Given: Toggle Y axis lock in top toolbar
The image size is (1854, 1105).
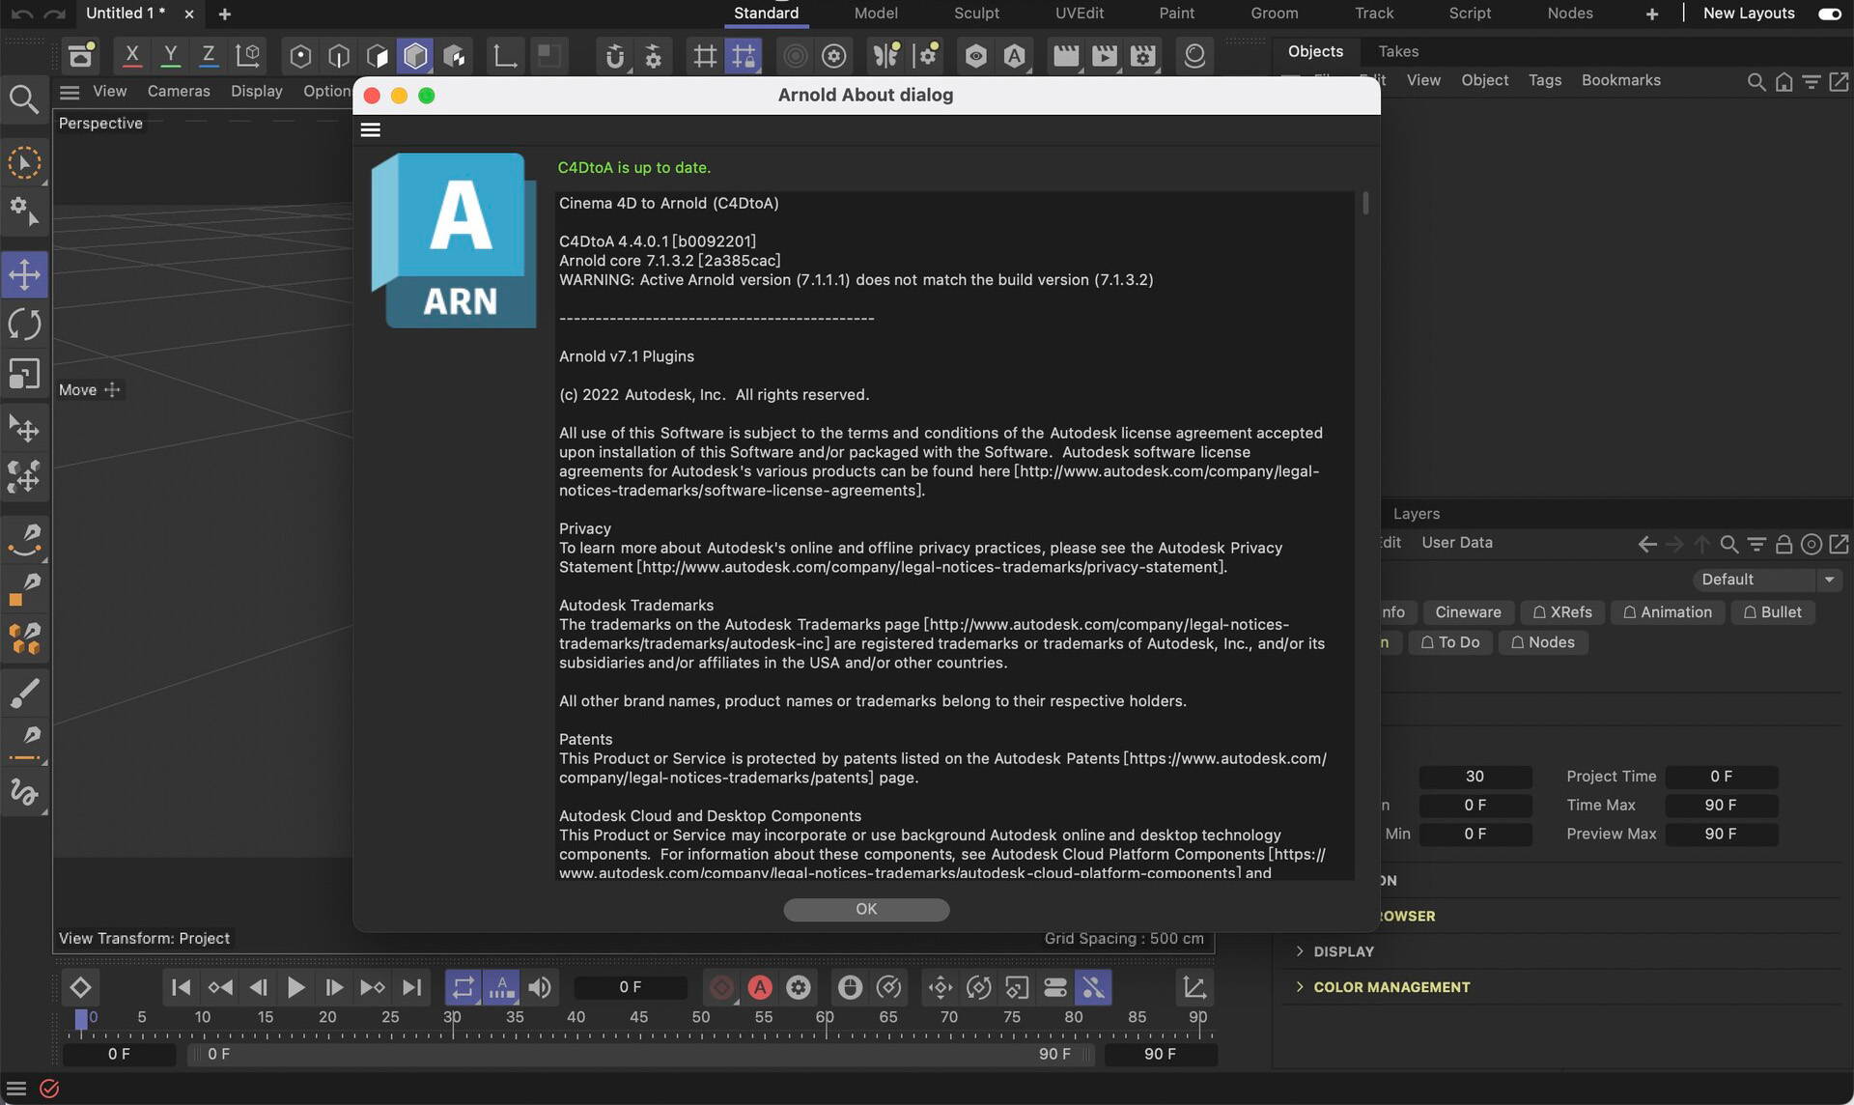Looking at the screenshot, I should (x=170, y=55).
